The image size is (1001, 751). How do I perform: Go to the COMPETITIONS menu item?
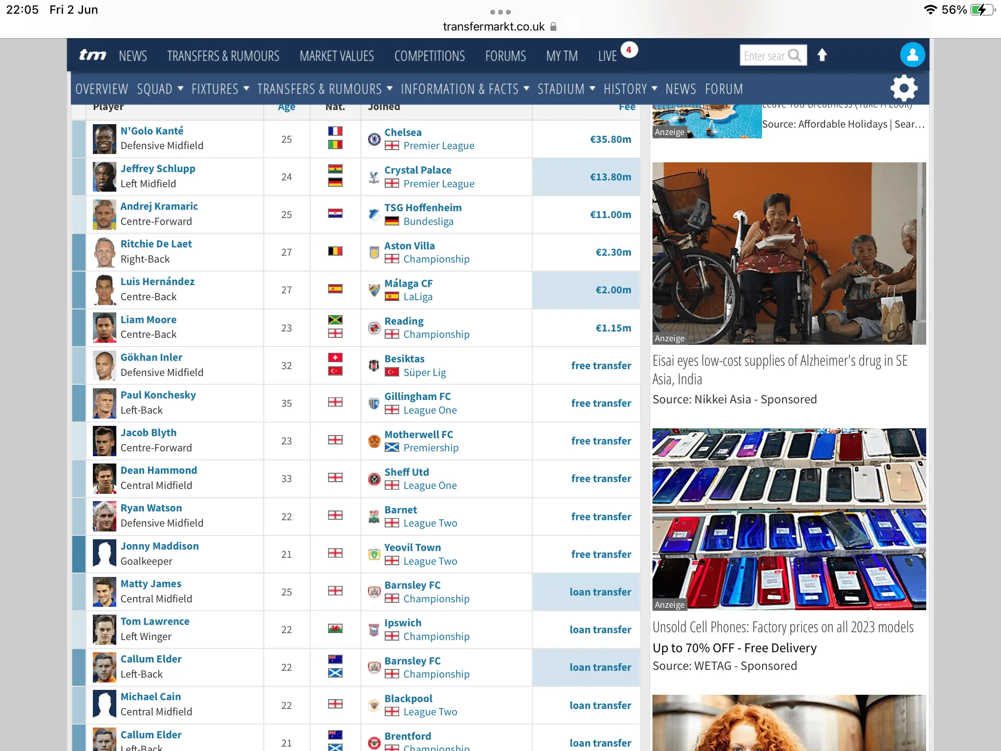pyautogui.click(x=429, y=56)
